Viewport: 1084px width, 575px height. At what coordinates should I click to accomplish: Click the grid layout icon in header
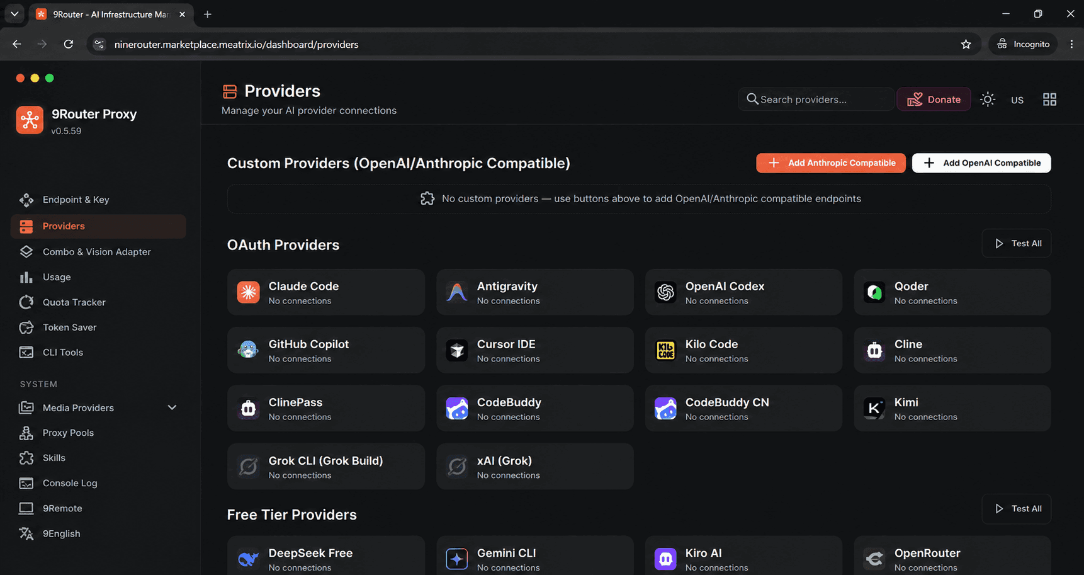pos(1049,100)
